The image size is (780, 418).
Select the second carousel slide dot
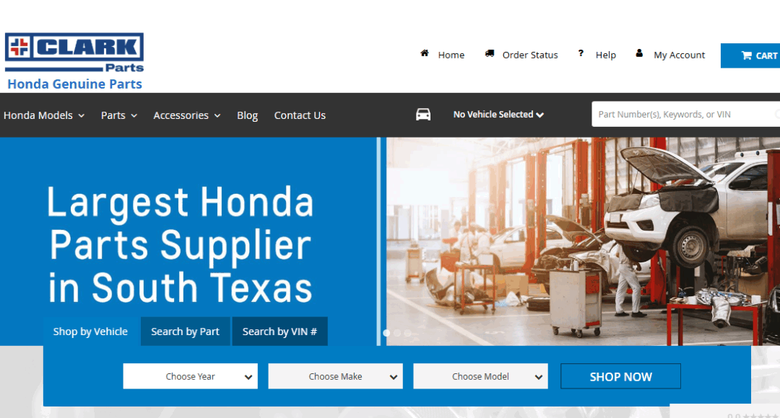(397, 333)
